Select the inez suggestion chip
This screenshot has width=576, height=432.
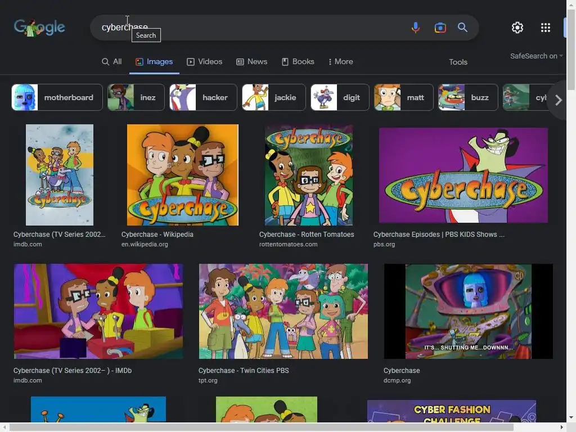point(136,97)
